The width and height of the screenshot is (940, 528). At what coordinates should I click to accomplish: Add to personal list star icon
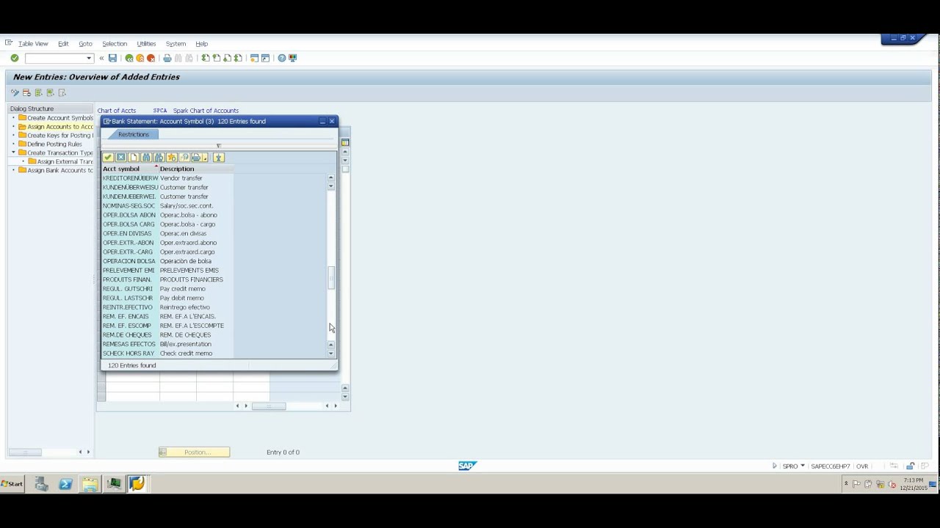(171, 158)
